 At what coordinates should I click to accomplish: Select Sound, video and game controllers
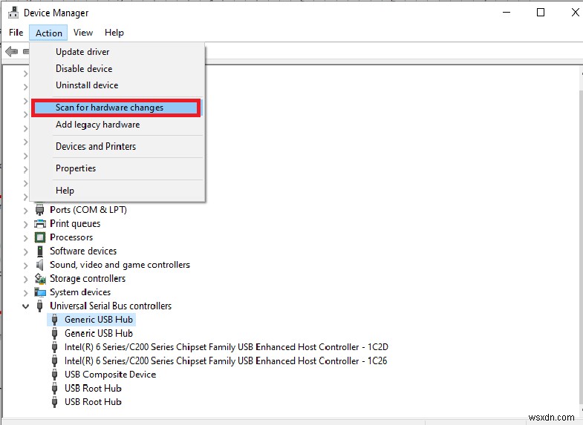coord(120,265)
